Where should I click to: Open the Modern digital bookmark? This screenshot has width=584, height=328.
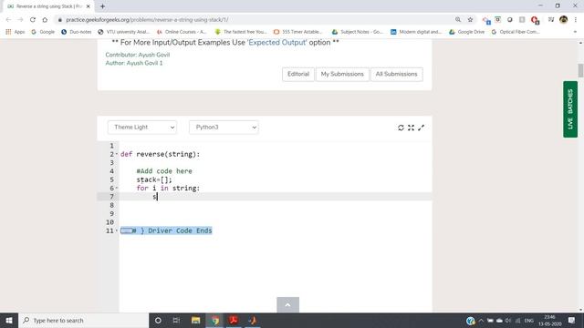(416, 32)
